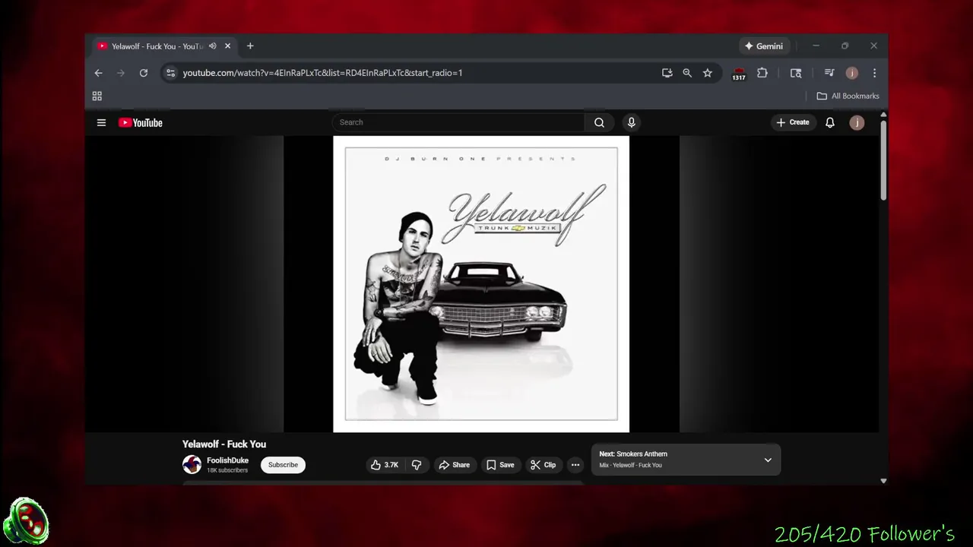Open the zoom magnifier icon in address bar
This screenshot has width=973, height=547.
point(687,73)
